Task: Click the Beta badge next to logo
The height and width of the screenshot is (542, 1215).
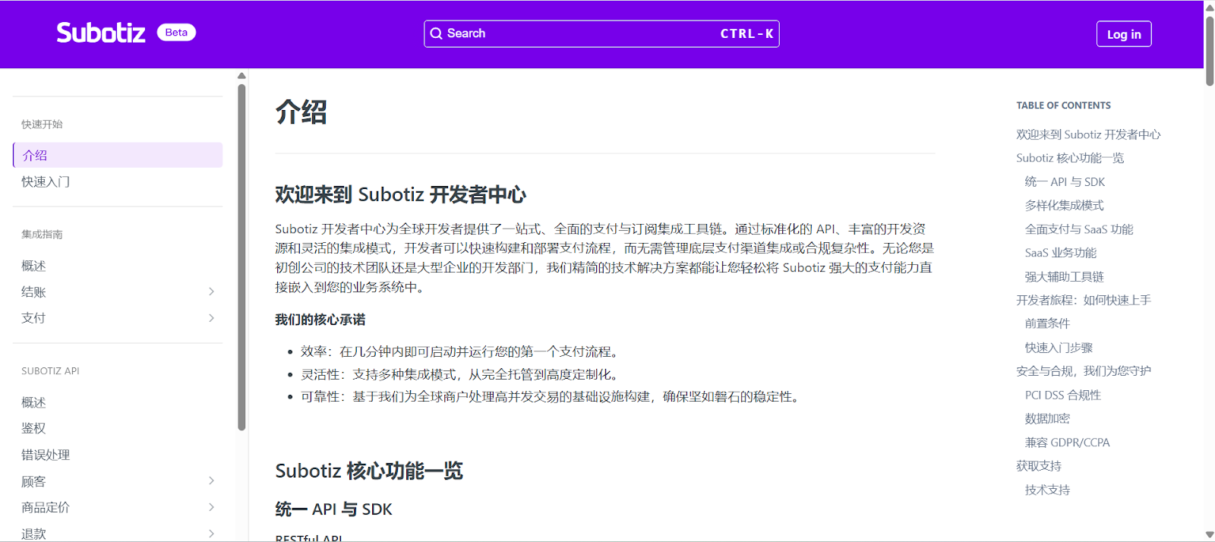Action: 176,33
